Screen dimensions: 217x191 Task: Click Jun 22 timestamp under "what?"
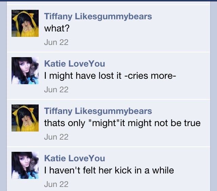(56, 42)
